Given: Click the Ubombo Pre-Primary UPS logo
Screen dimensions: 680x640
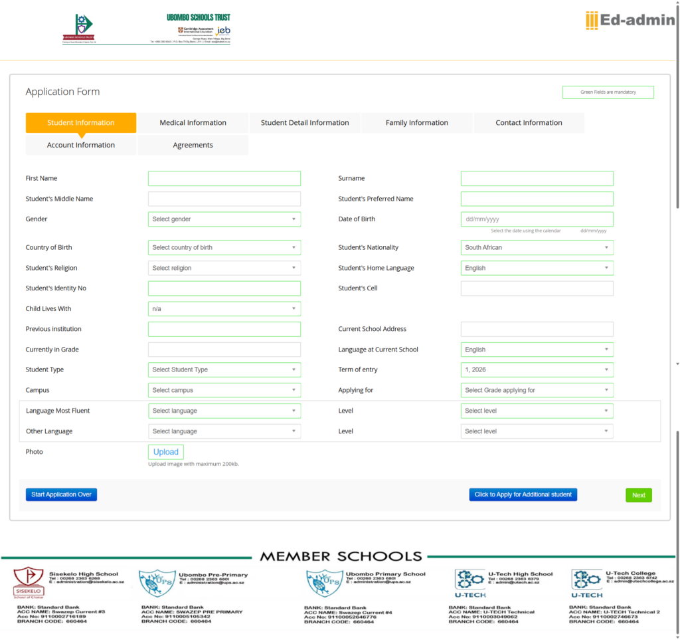Looking at the screenshot, I should click(157, 583).
